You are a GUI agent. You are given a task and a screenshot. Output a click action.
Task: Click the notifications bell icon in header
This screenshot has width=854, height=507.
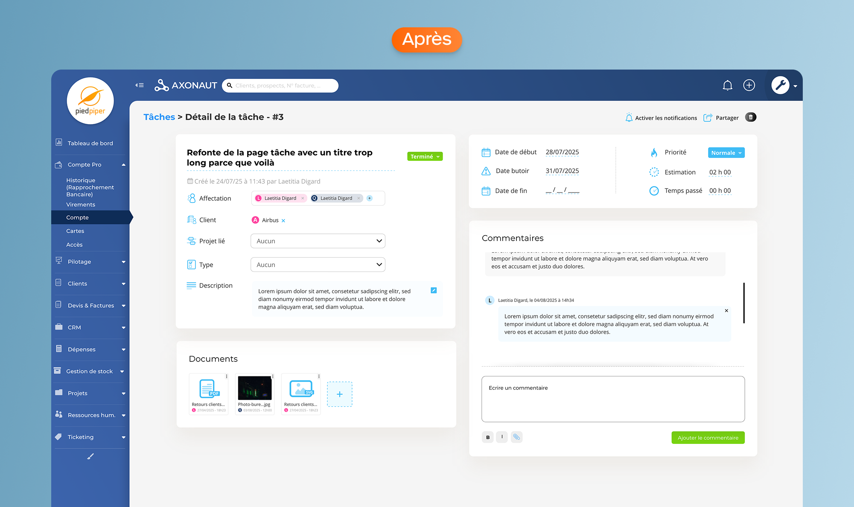[727, 85]
